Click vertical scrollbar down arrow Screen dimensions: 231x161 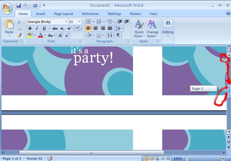[x=229, y=132]
